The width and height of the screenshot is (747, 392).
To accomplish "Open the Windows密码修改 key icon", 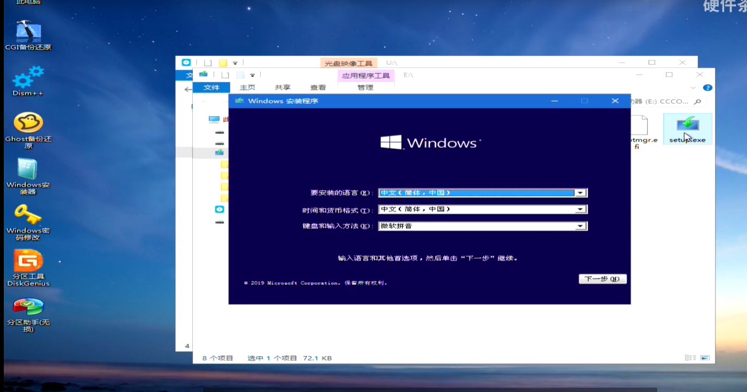I will click(x=28, y=222).
